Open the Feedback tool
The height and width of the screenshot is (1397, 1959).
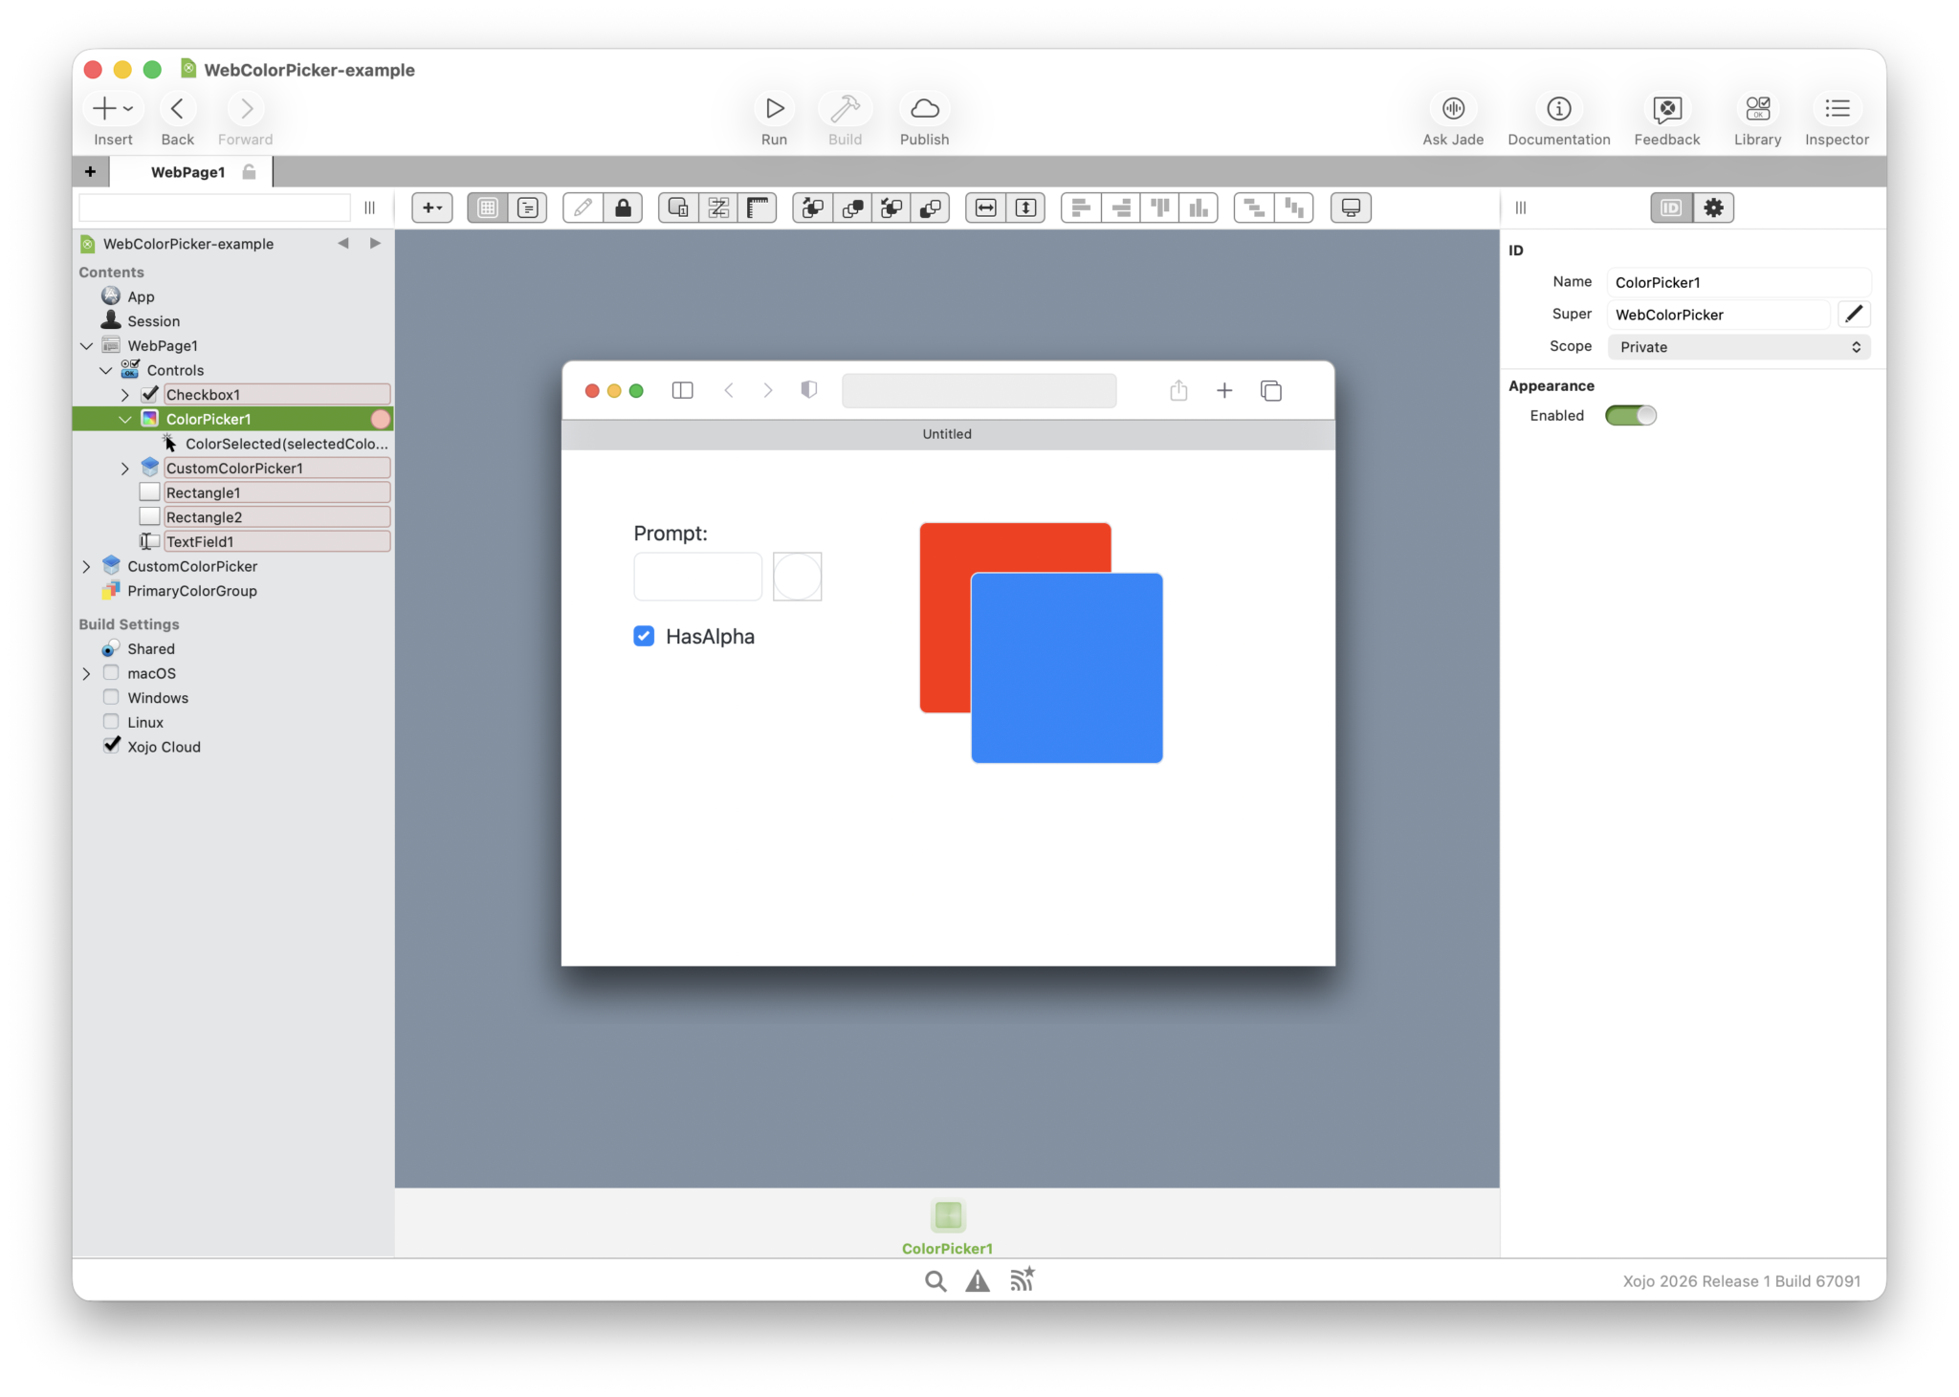(1666, 109)
